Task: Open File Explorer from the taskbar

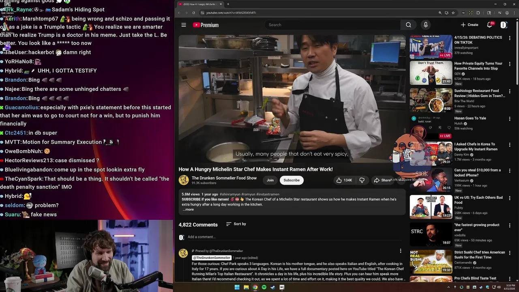Action: click(x=246, y=287)
